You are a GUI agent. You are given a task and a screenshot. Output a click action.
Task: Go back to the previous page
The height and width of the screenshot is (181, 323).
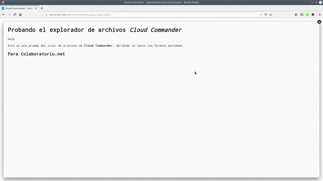click(3, 15)
